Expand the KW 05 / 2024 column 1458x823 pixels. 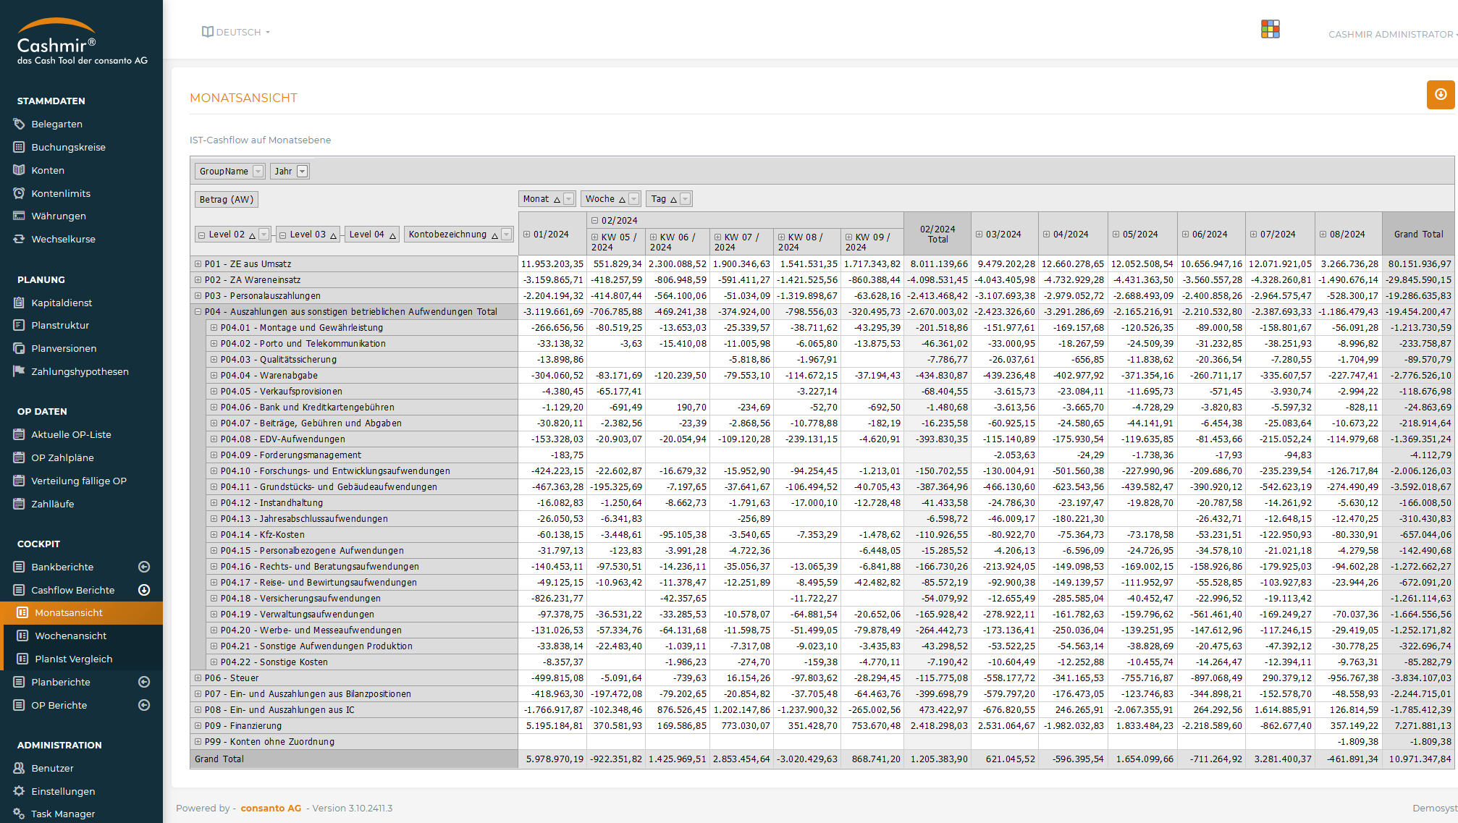(x=594, y=237)
